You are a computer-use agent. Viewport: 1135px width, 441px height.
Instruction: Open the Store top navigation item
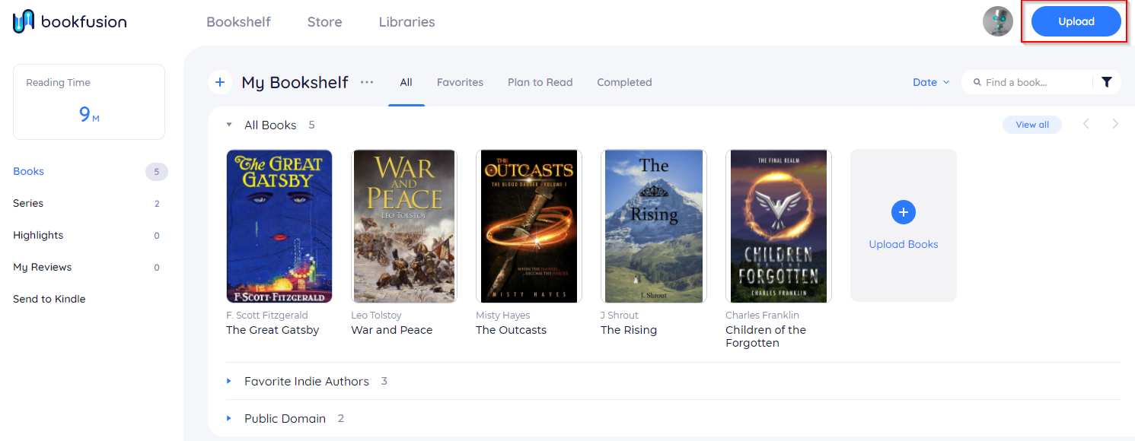pyautogui.click(x=324, y=22)
